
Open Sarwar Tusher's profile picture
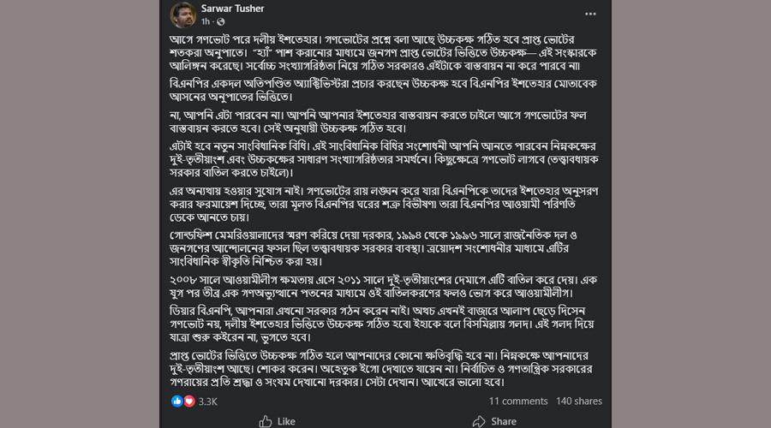pyautogui.click(x=182, y=14)
